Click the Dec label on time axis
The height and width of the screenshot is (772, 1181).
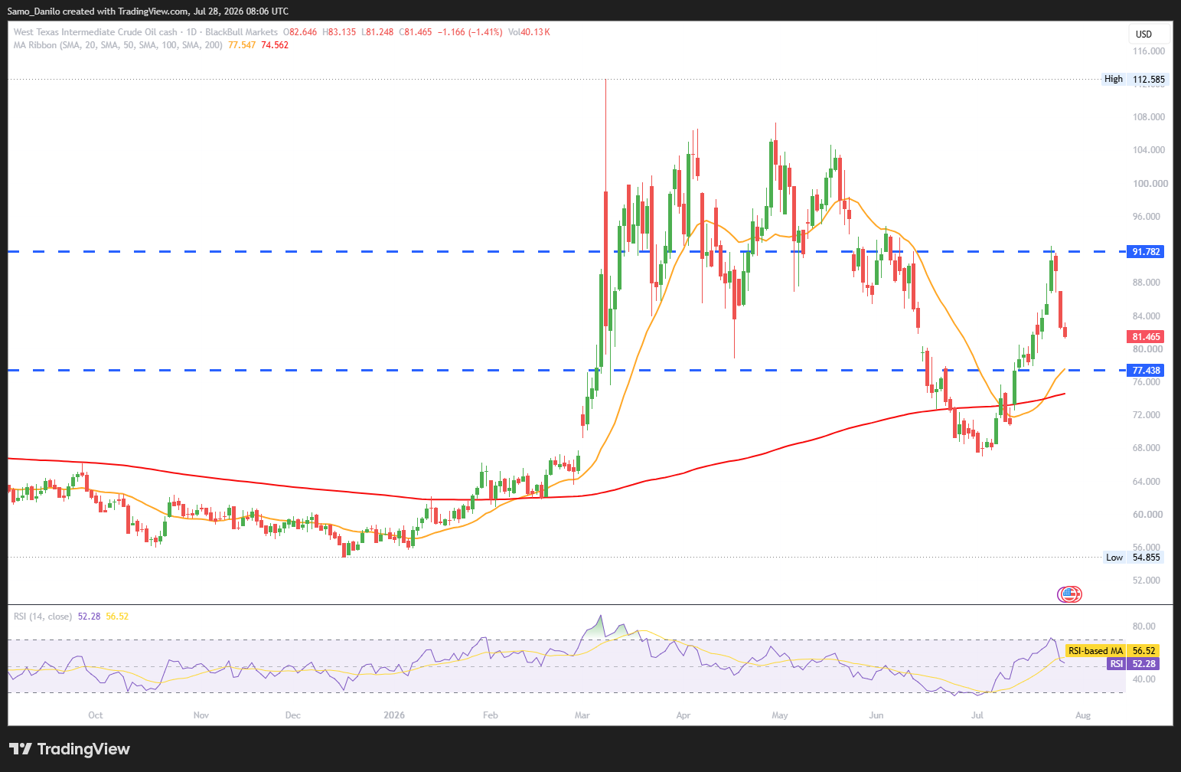pyautogui.click(x=292, y=715)
